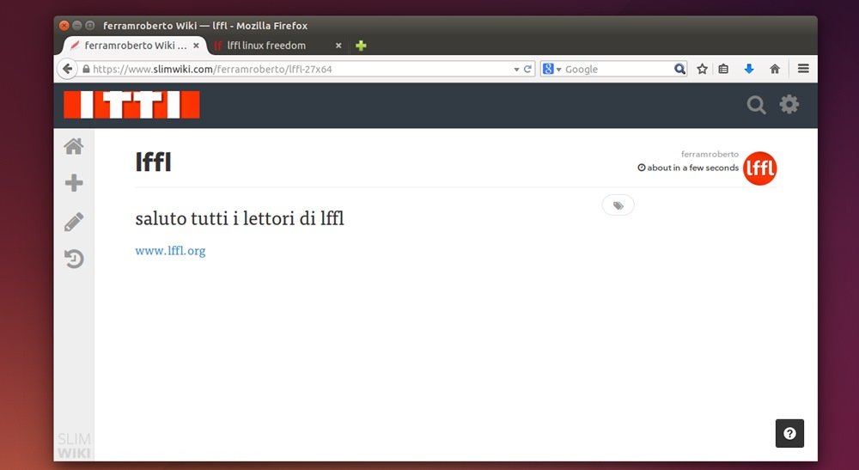Open URL history dropdown arrow
Viewport: 859px width, 470px height.
[x=516, y=70]
